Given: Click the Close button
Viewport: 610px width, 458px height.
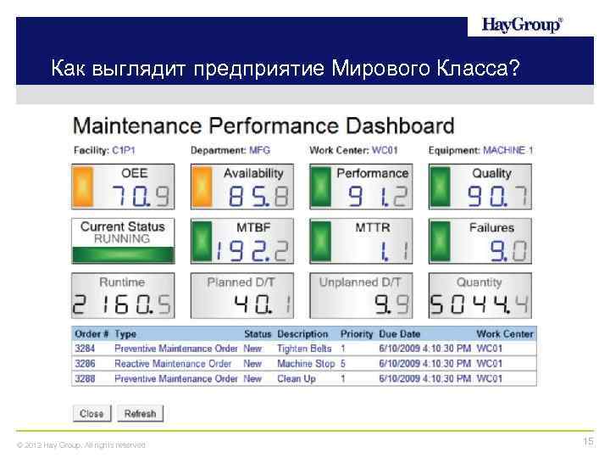Looking at the screenshot, I should pyautogui.click(x=91, y=413).
